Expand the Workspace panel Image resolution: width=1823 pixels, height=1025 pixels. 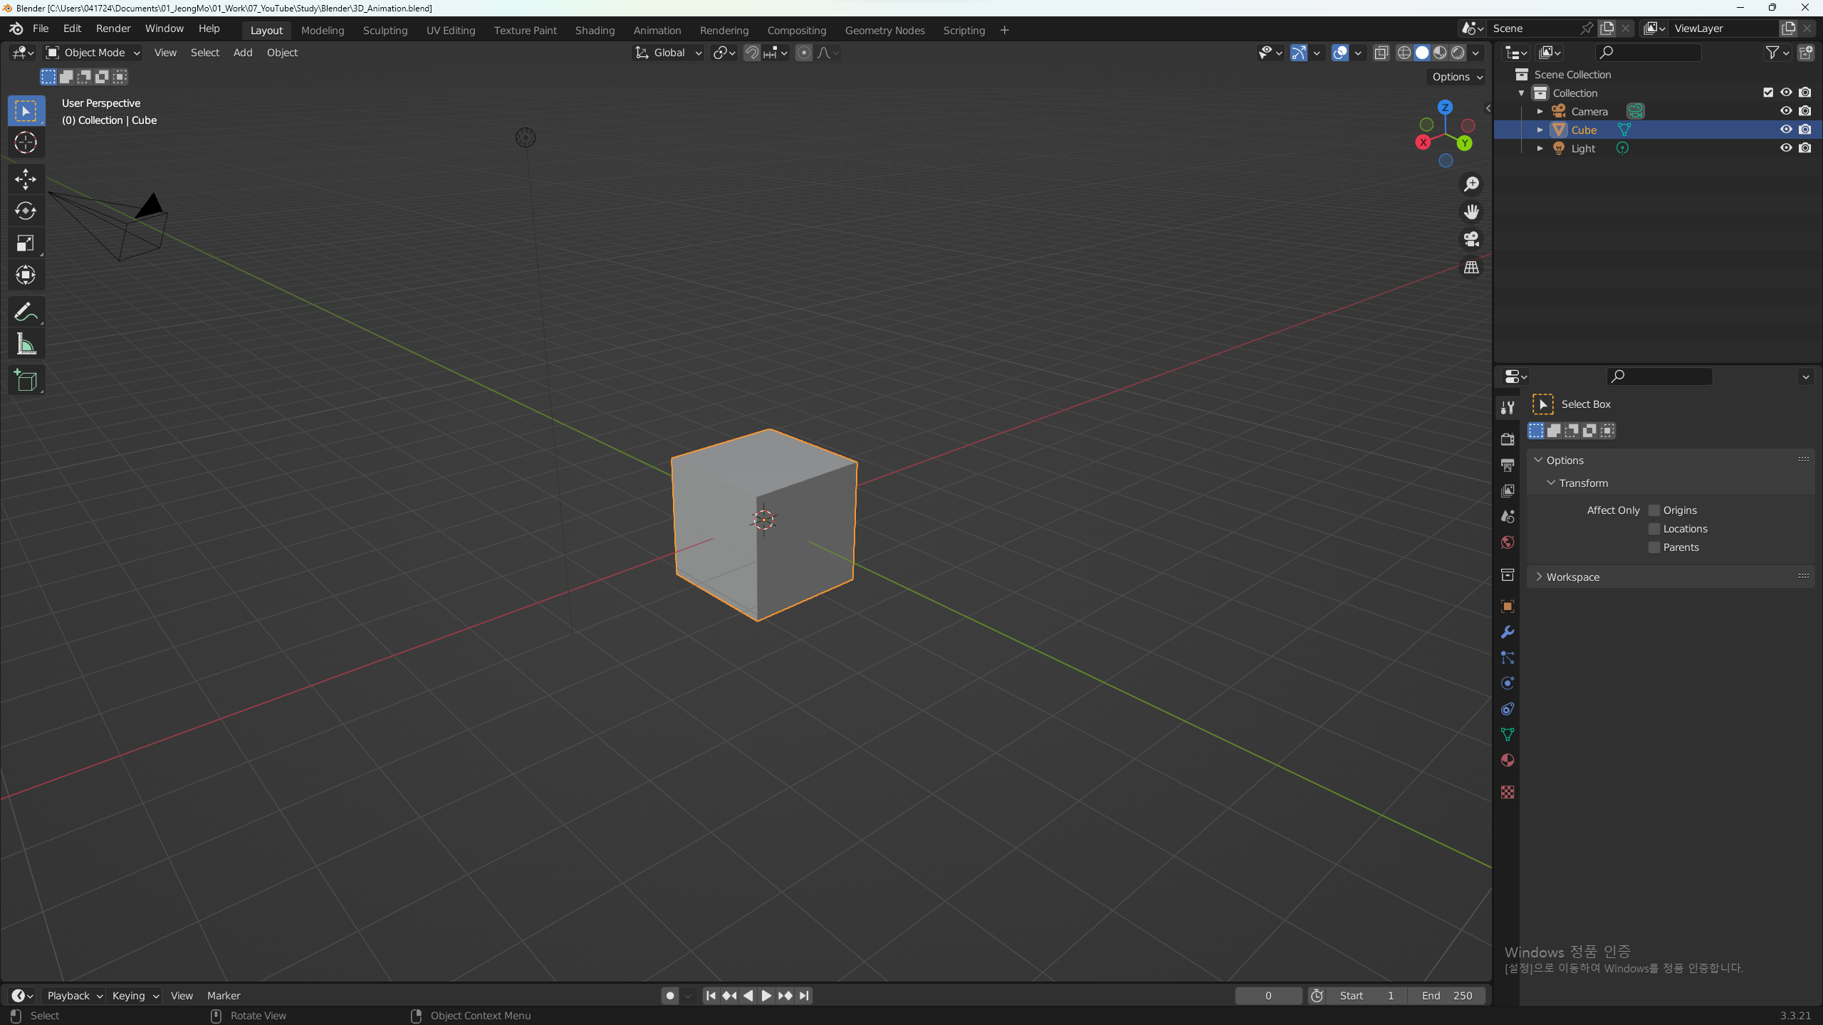1572,577
